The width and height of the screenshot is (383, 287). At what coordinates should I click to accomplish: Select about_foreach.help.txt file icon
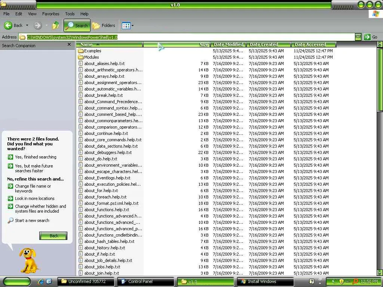[x=81, y=197]
